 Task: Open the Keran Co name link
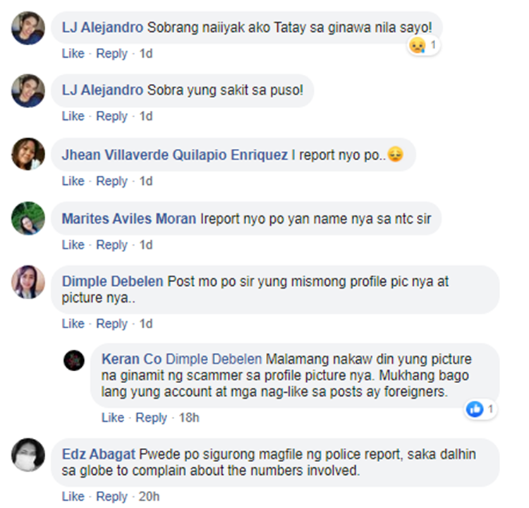click(132, 359)
